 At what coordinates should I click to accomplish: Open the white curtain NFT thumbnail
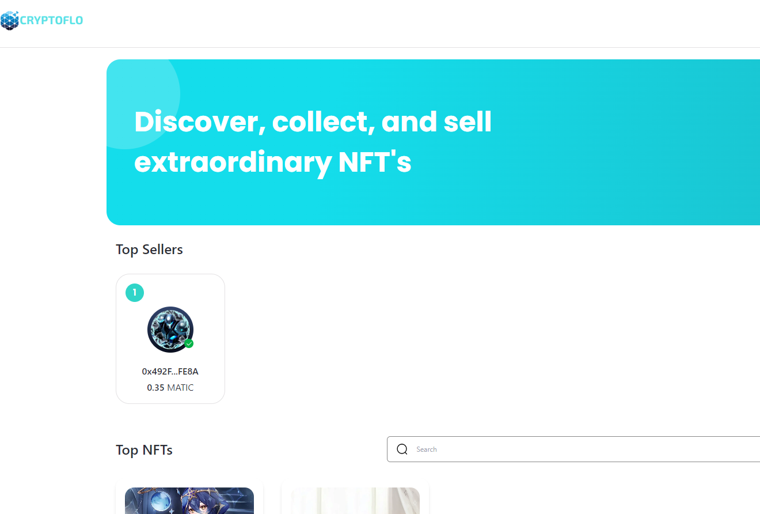point(355,501)
